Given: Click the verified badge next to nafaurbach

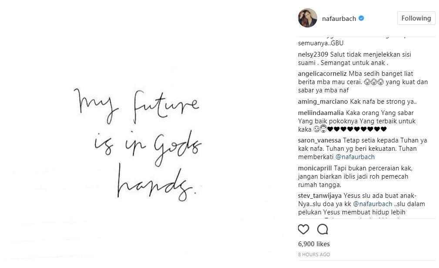Looking at the screenshot, I should pos(361,19).
